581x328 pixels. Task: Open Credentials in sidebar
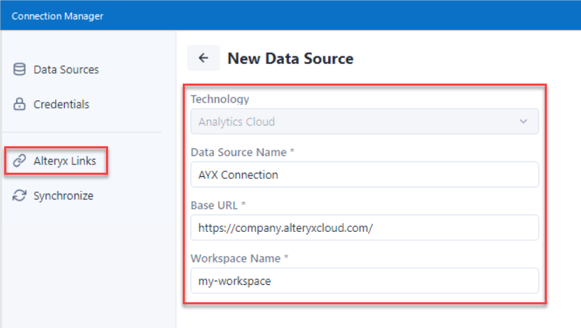tap(61, 104)
